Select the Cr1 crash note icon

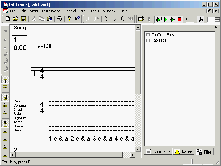coord(5,155)
